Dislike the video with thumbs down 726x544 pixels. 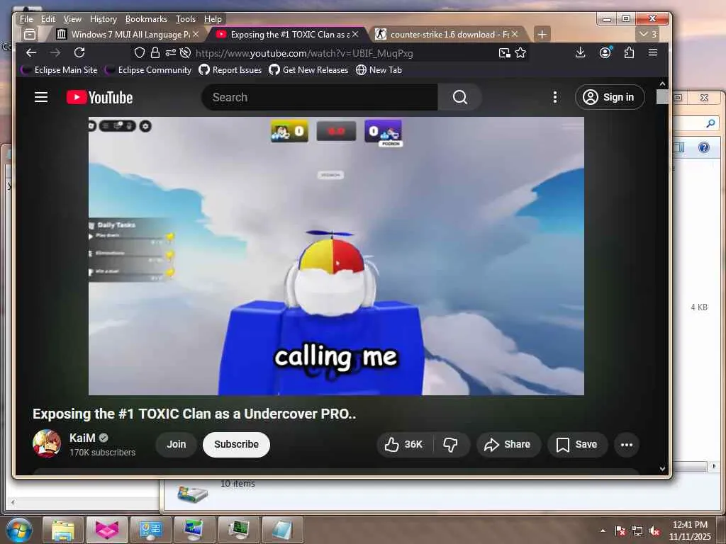coord(450,445)
